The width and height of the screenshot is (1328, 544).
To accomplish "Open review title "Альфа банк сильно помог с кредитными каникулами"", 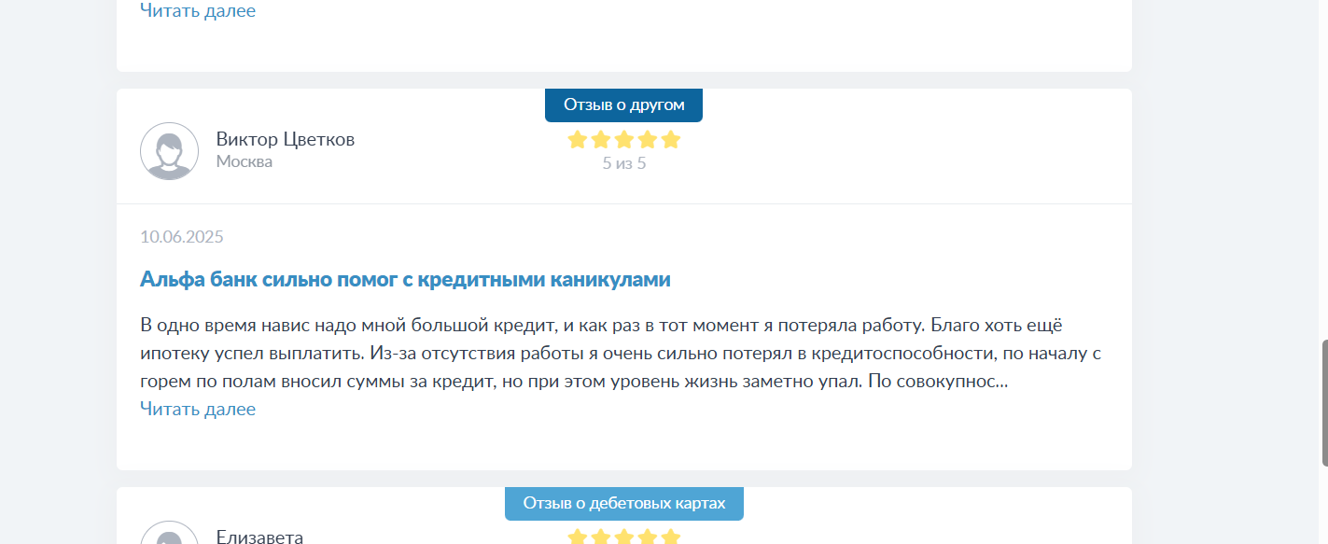I will coord(405,279).
